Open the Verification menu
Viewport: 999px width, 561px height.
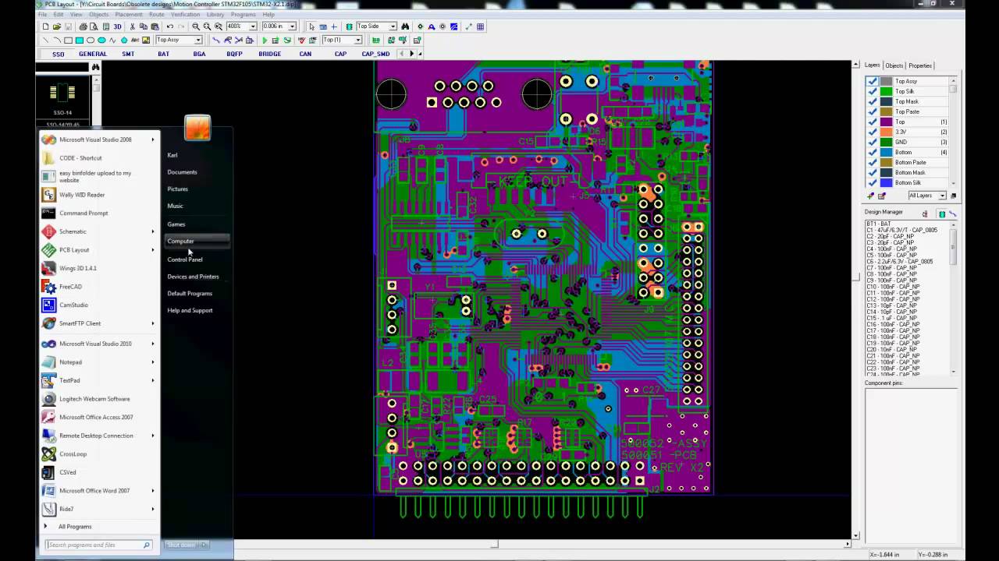coord(186,15)
